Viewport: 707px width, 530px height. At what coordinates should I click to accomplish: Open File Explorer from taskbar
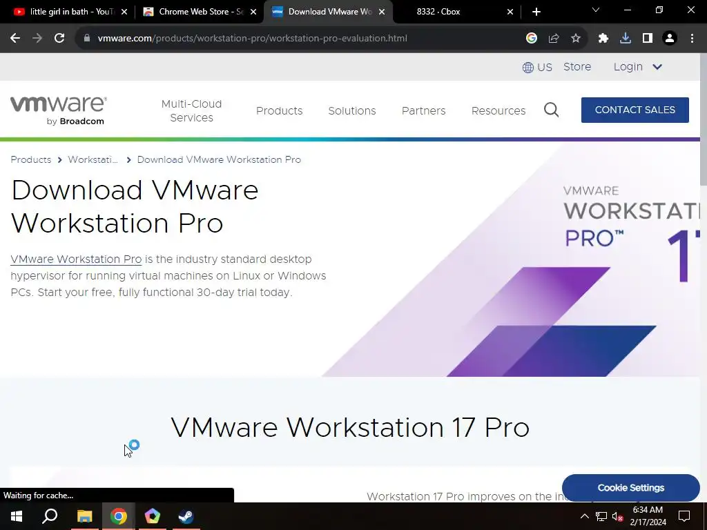84,516
